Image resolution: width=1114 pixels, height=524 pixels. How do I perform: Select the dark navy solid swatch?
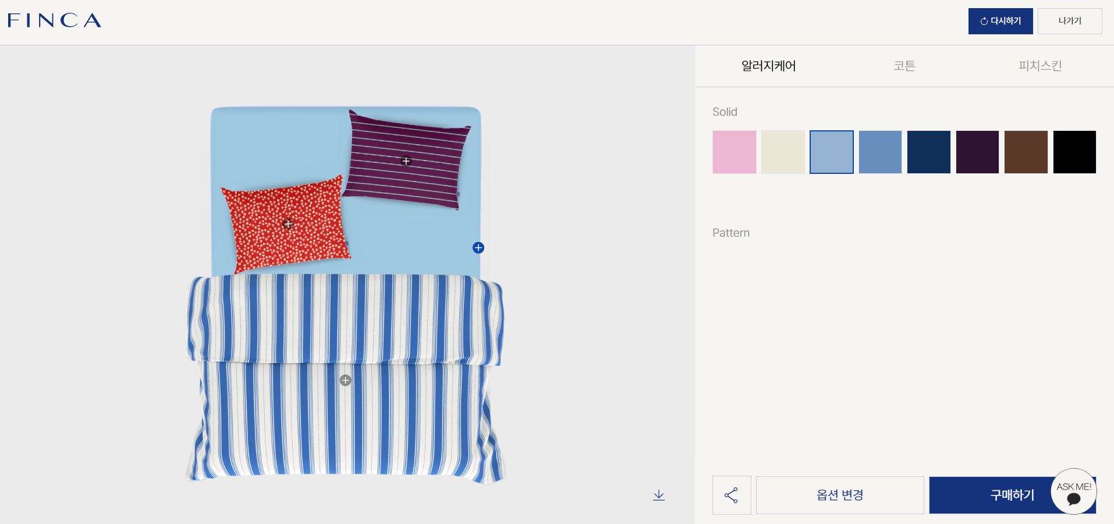[928, 152]
